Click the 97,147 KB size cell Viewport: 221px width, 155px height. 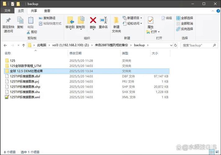(x=161, y=76)
